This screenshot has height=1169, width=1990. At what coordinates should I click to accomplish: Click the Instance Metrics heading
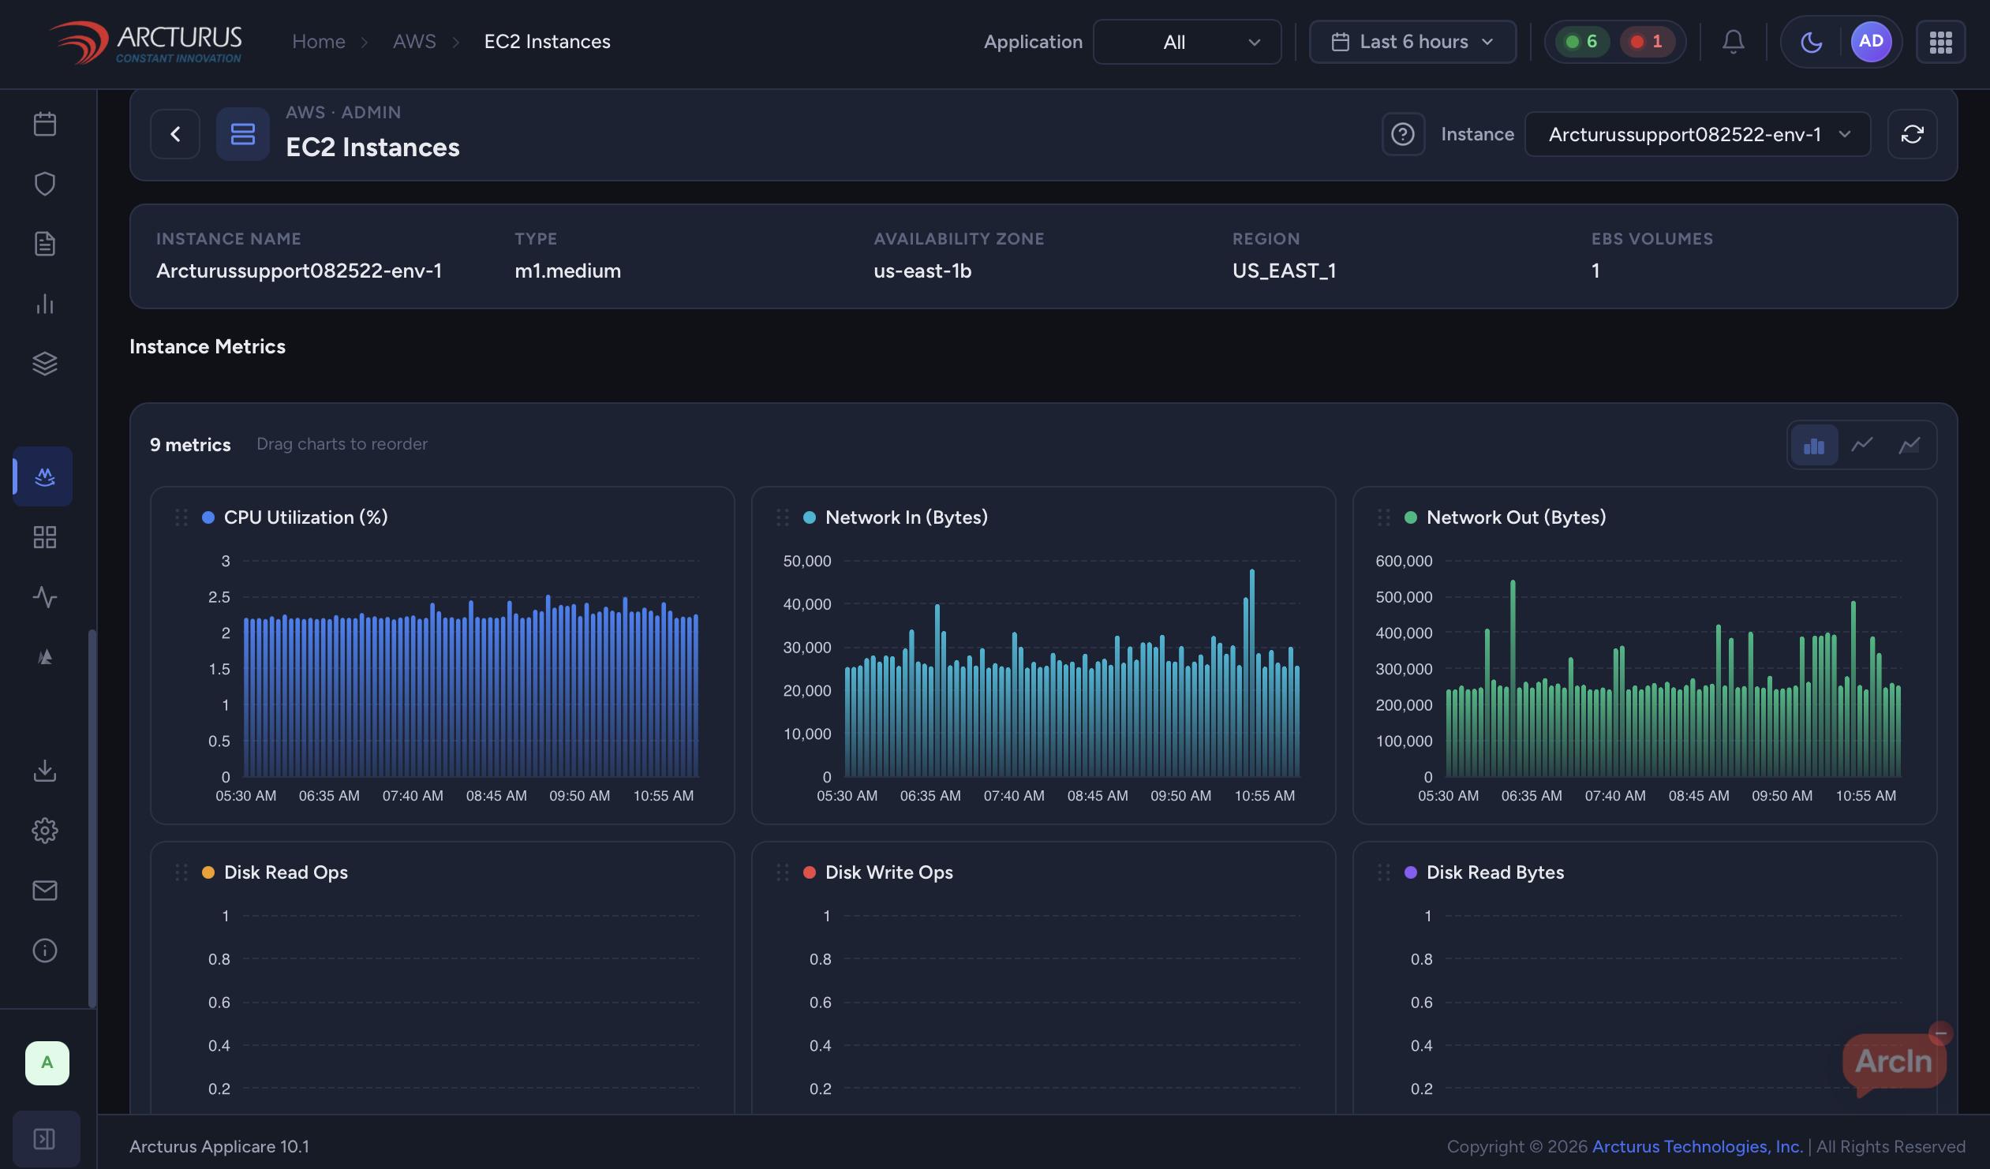[208, 346]
